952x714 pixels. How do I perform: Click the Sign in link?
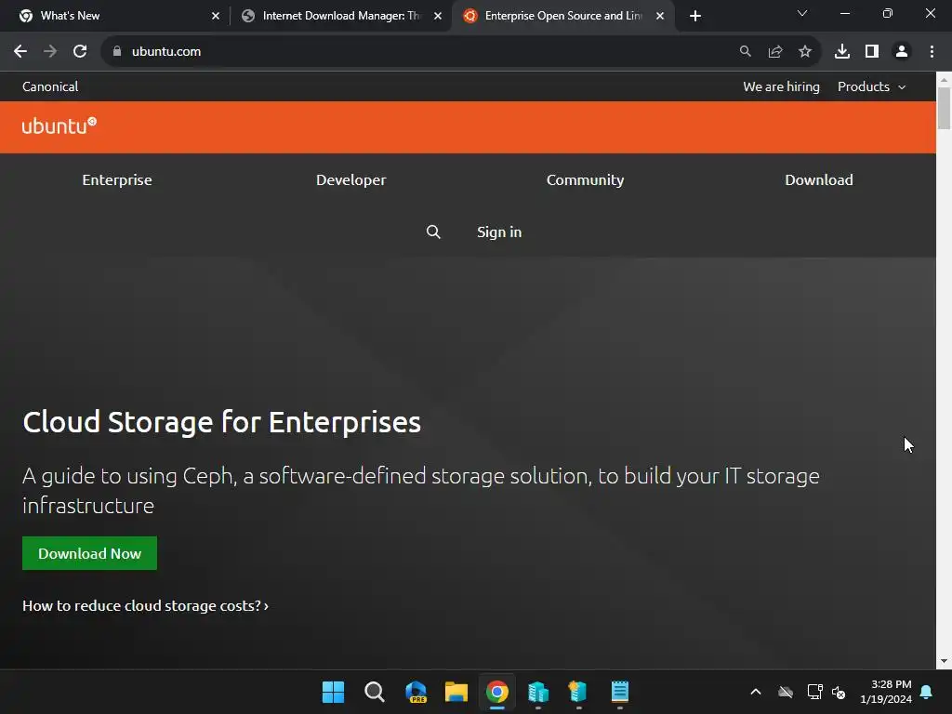pos(499,231)
